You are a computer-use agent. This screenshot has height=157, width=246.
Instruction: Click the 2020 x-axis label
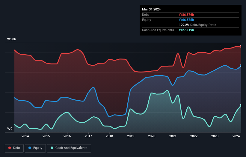(152, 136)
